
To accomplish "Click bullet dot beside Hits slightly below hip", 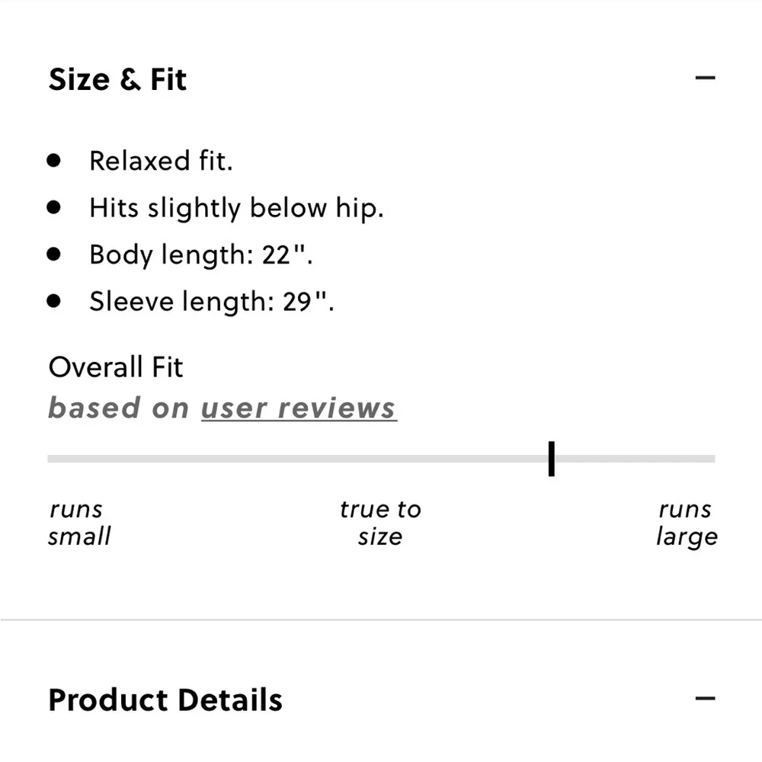I will pos(53,207).
